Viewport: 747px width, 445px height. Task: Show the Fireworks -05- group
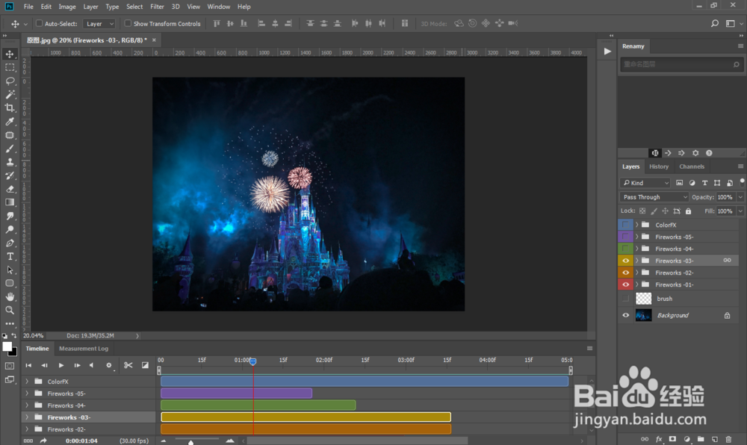click(x=625, y=237)
